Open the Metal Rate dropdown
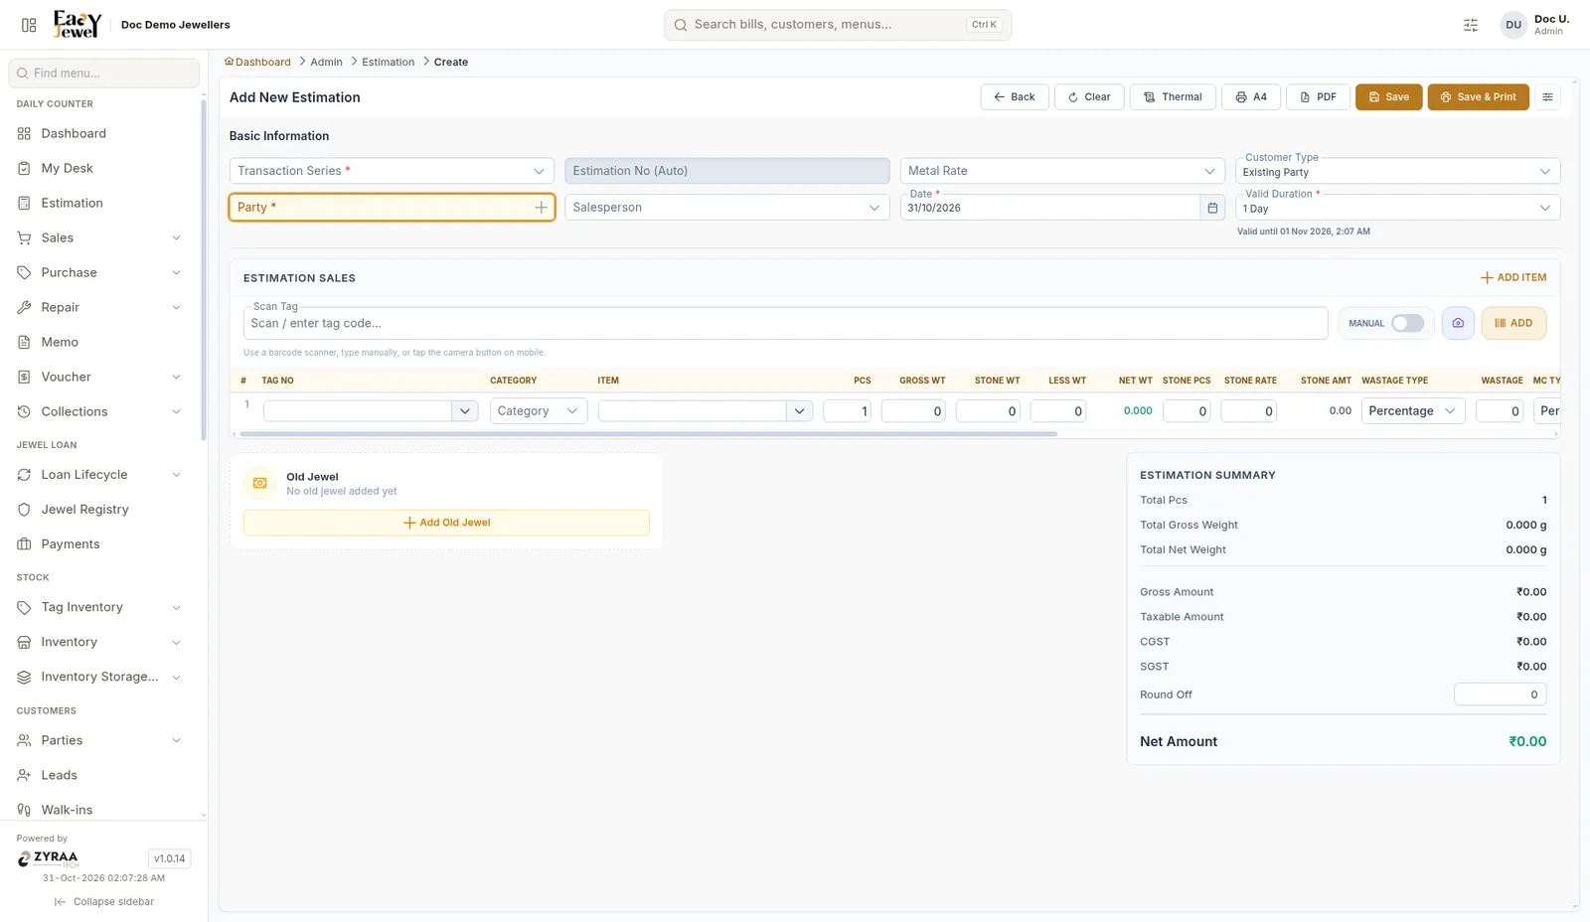 click(x=1062, y=171)
